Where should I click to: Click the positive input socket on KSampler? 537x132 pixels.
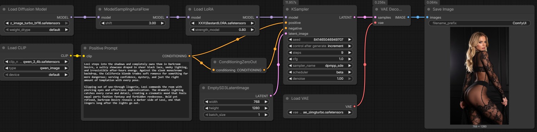(x=286, y=23)
